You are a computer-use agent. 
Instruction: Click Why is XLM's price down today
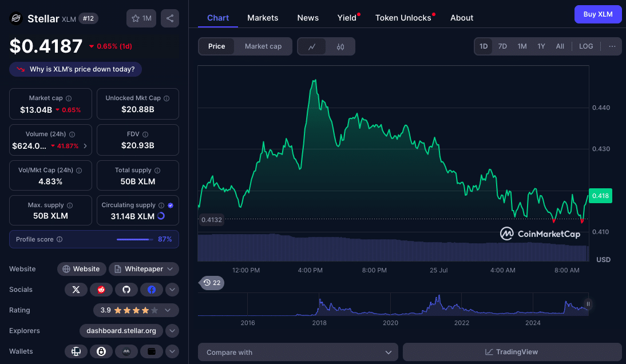76,69
